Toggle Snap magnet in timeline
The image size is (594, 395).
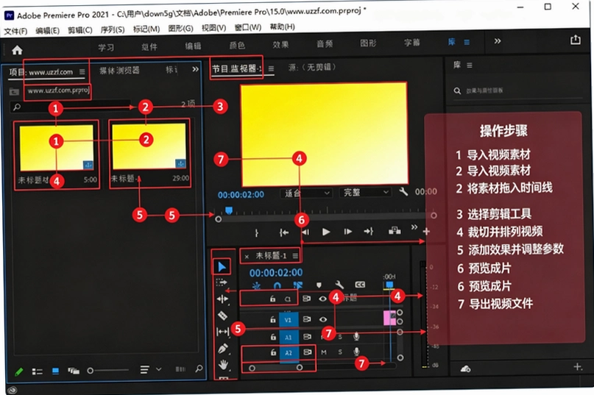coord(277,285)
